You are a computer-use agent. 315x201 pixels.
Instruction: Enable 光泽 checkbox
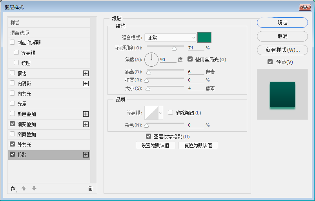(x=12, y=103)
